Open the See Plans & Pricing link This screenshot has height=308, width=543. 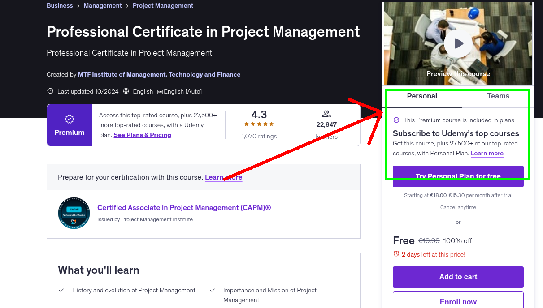point(143,135)
